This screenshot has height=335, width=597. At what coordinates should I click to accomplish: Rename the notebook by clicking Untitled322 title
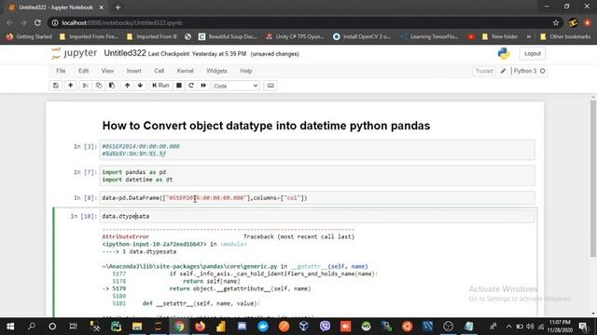(125, 53)
